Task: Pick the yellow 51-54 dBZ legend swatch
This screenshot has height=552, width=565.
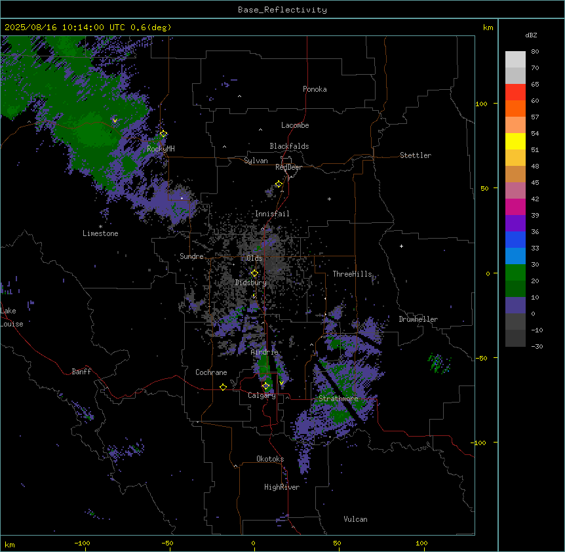Action: point(515,141)
